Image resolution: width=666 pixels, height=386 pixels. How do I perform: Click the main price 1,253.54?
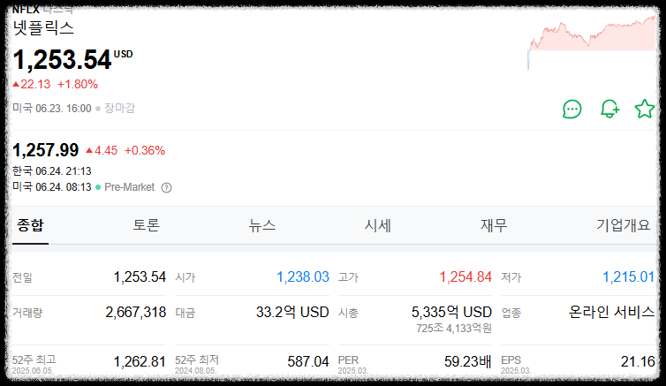tap(63, 59)
